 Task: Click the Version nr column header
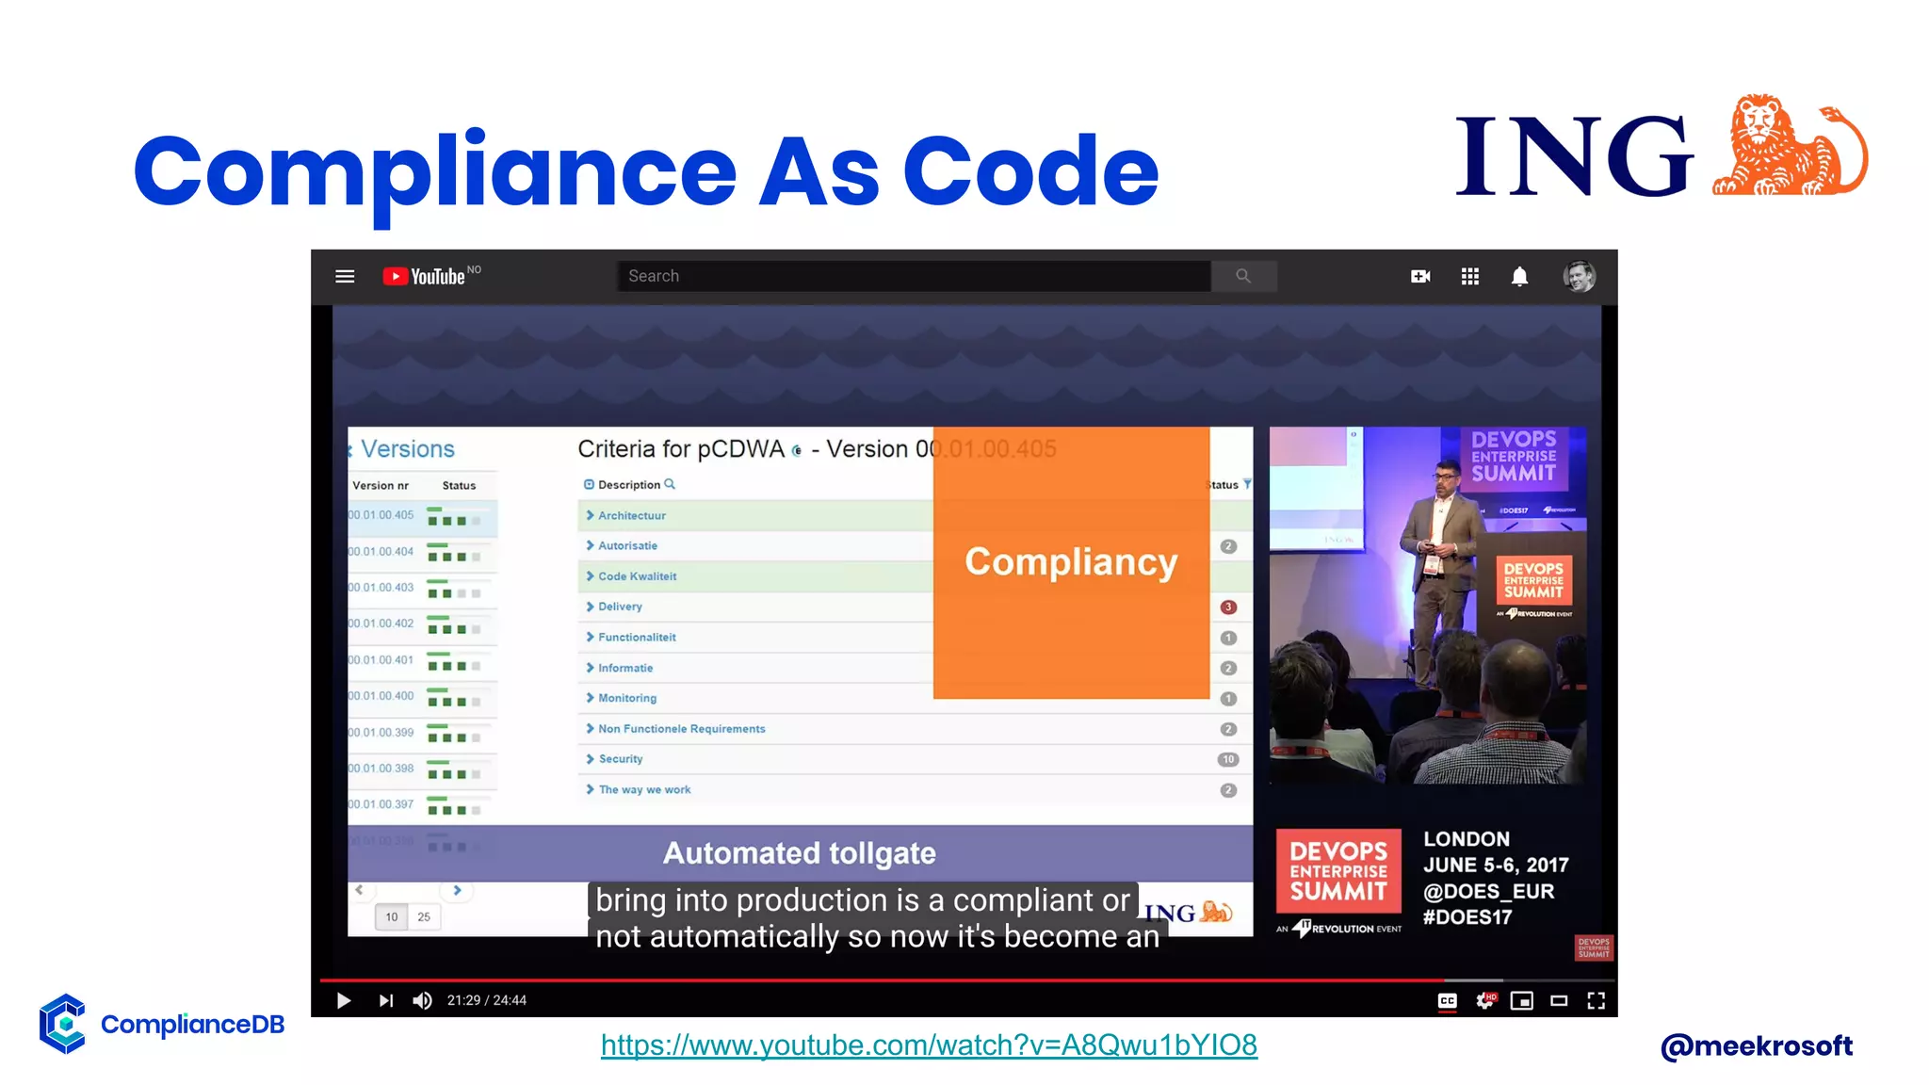tap(381, 486)
